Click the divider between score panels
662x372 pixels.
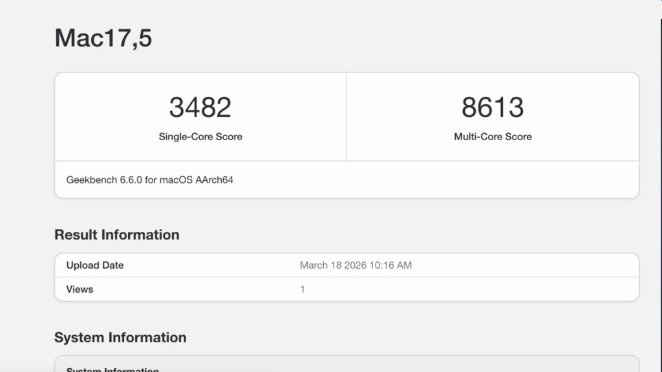coord(347,115)
